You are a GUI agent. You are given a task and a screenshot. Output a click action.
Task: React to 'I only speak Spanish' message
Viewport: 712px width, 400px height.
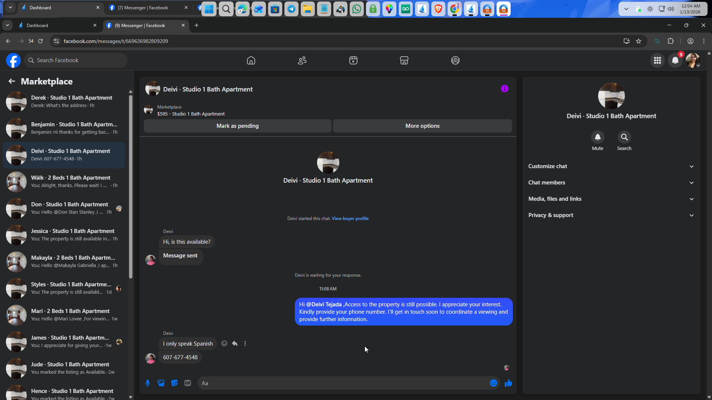(x=224, y=343)
